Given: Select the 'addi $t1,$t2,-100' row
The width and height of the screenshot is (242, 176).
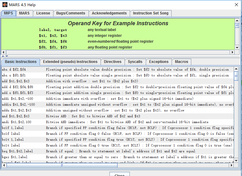Looking at the screenshot, I should [117, 99].
